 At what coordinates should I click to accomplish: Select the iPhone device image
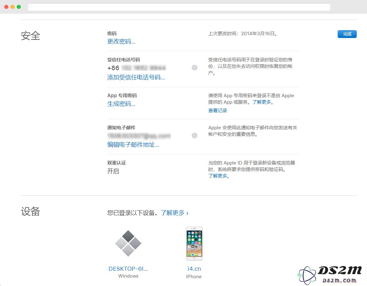(x=194, y=243)
